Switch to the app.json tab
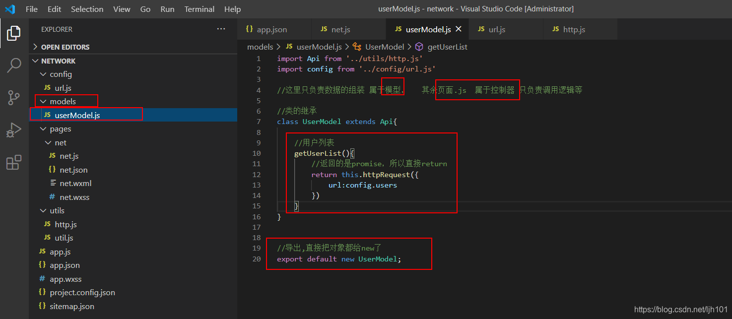Viewport: 732px width, 319px height. pos(274,29)
